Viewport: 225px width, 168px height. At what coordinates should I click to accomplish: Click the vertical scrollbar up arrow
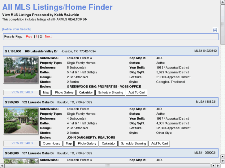click(223, 2)
